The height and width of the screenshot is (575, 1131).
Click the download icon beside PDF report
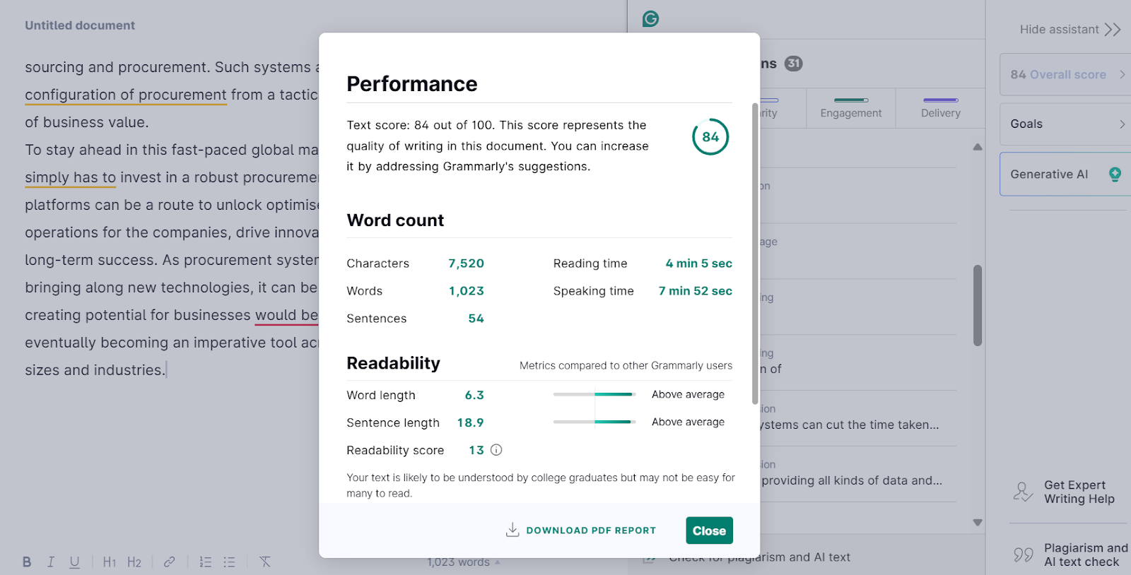click(512, 530)
